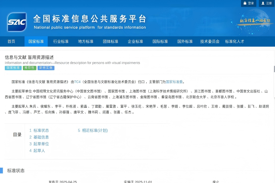
Task: Select the 国家标准 navigation tab
Action: coord(36,41)
